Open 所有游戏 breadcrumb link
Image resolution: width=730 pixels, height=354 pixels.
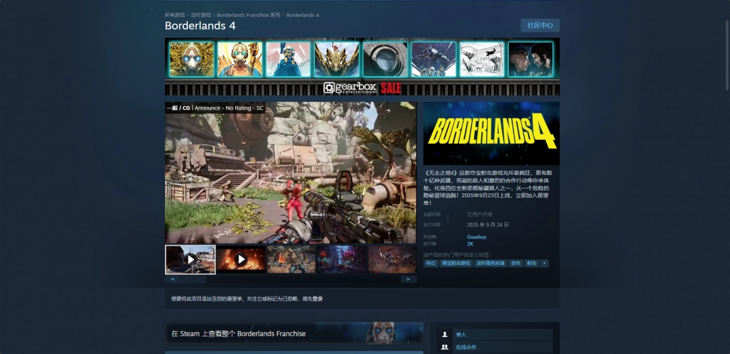coord(175,15)
